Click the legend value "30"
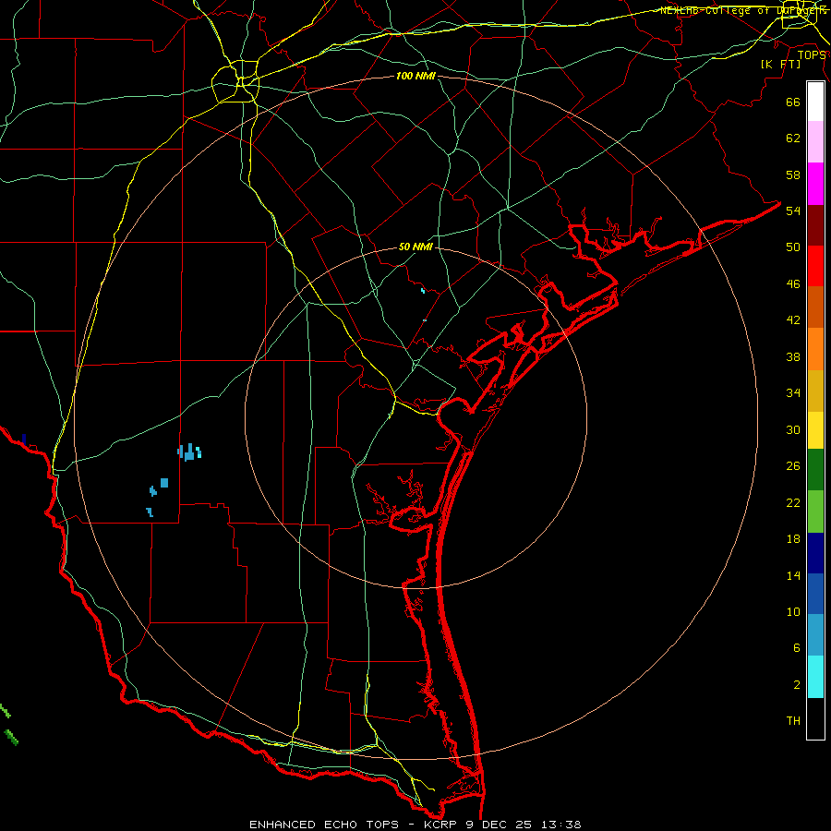 [793, 429]
